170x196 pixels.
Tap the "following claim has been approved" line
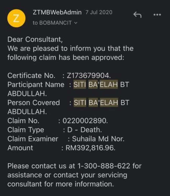65,57
